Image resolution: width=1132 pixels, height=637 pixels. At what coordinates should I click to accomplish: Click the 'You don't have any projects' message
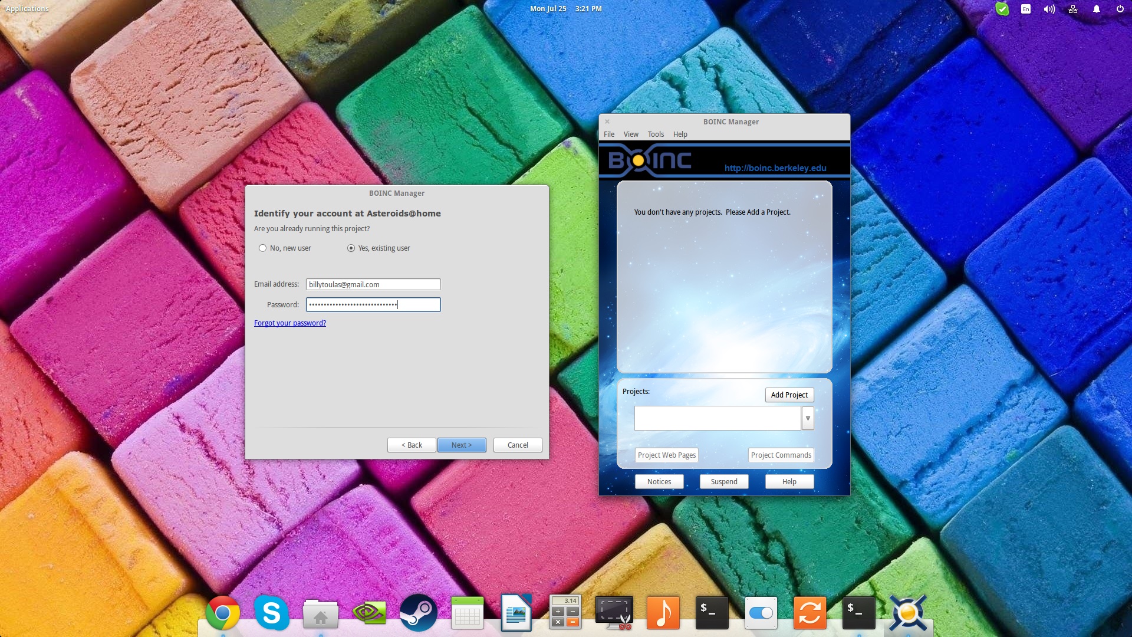(712, 212)
